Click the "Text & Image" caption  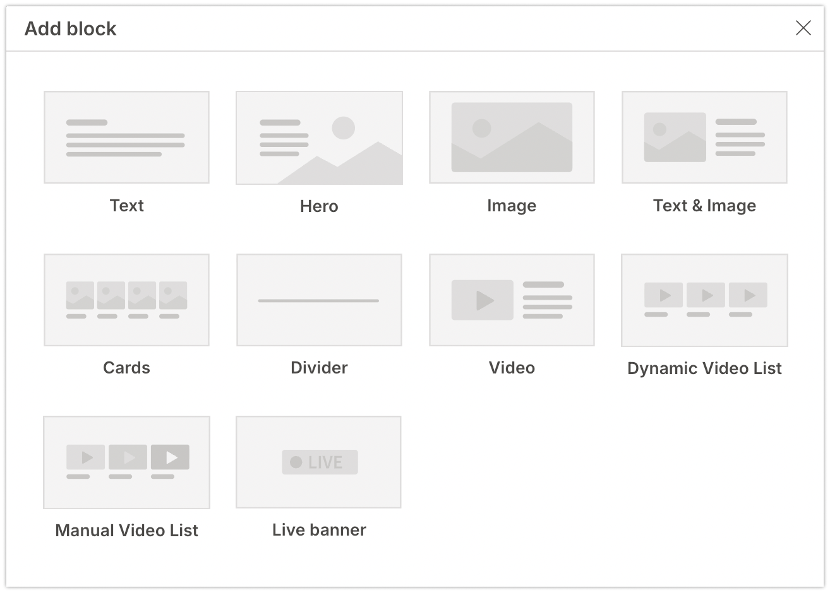click(704, 206)
